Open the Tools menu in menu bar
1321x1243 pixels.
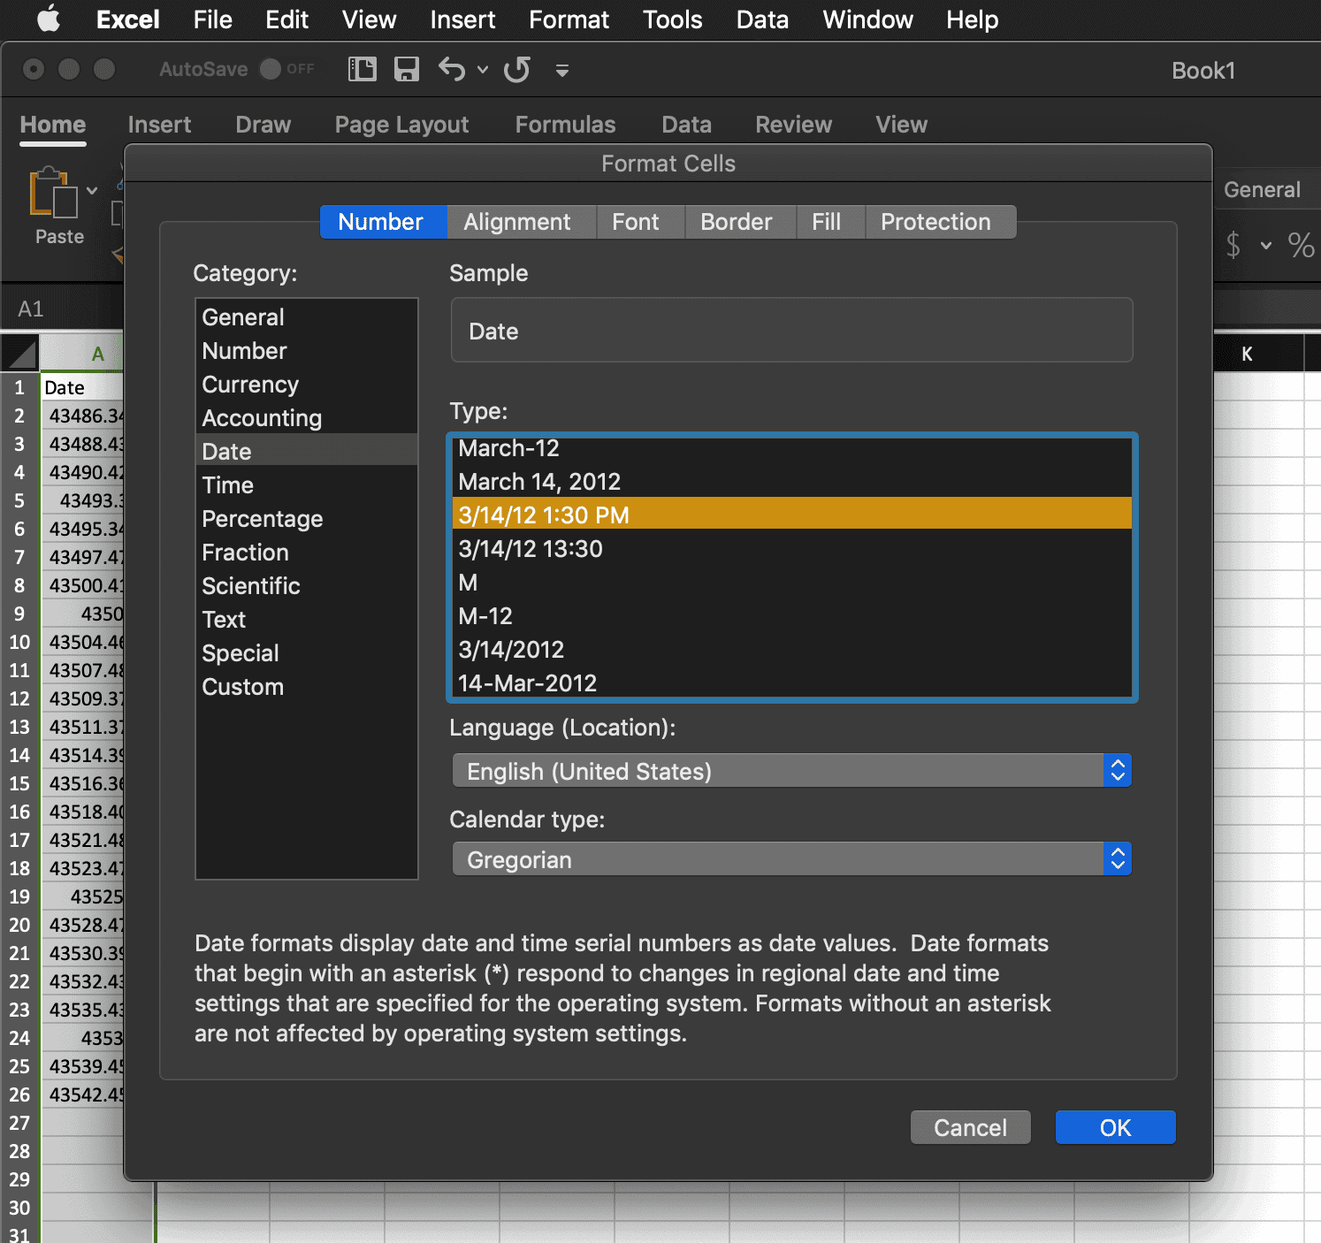(x=672, y=19)
